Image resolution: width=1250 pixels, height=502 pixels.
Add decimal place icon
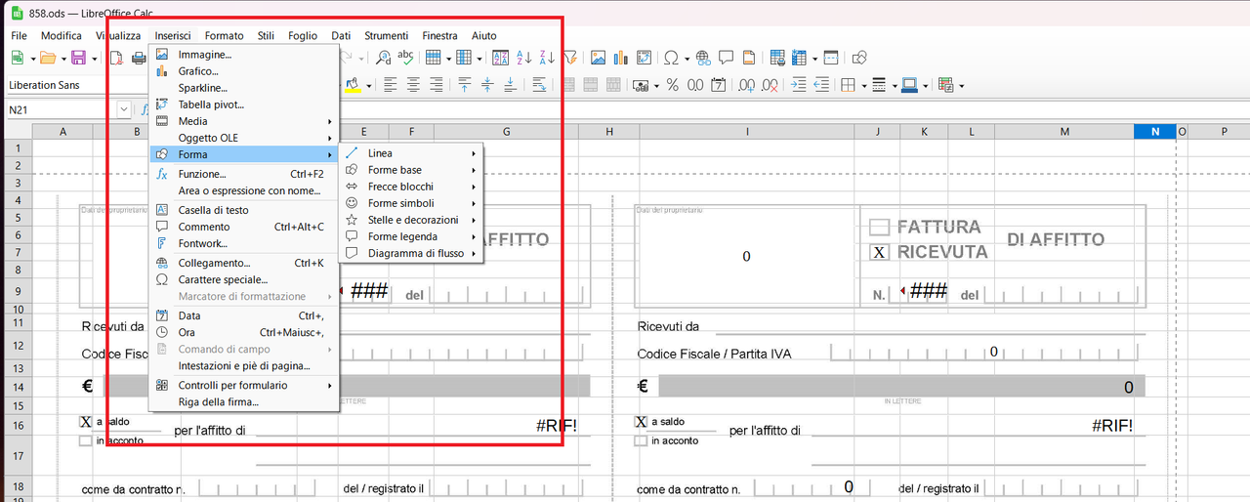click(x=747, y=85)
